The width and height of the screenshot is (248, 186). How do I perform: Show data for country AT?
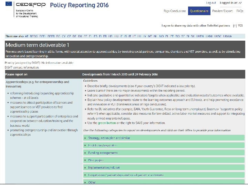27,36
